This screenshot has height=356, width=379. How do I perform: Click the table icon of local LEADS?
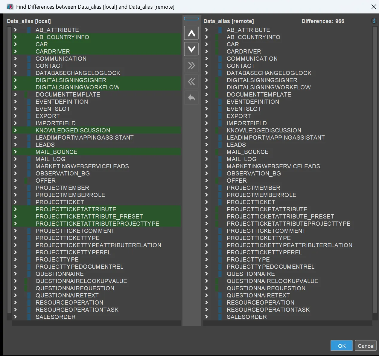[29, 145]
